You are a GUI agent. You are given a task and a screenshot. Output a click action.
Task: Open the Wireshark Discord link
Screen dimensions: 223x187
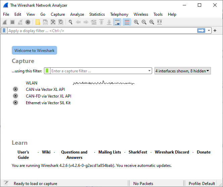click(x=172, y=152)
